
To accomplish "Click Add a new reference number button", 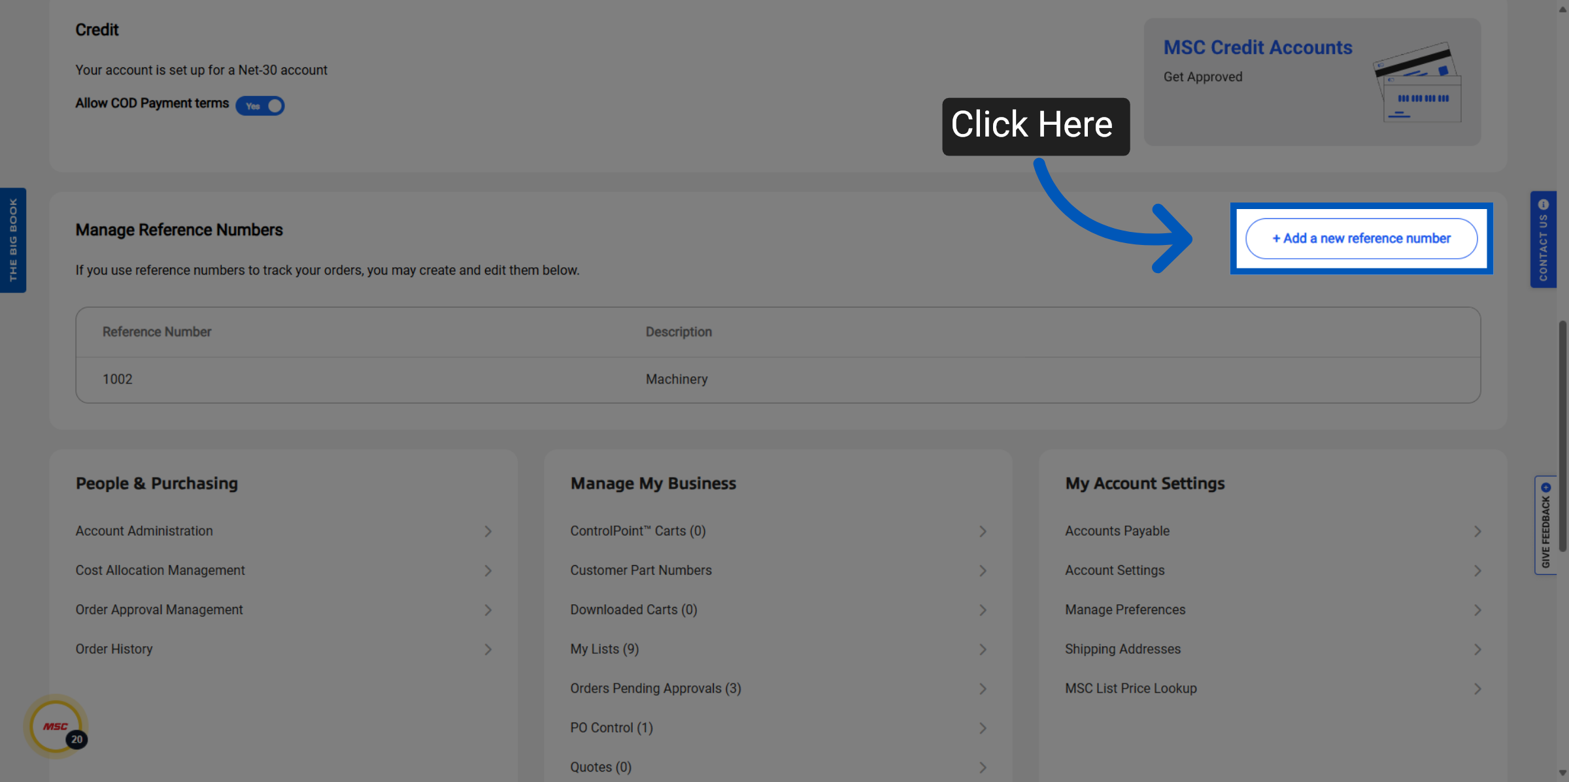I will (x=1361, y=238).
